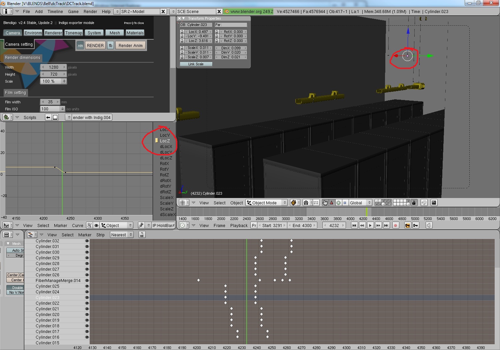Click the Render Anim button

[130, 45]
